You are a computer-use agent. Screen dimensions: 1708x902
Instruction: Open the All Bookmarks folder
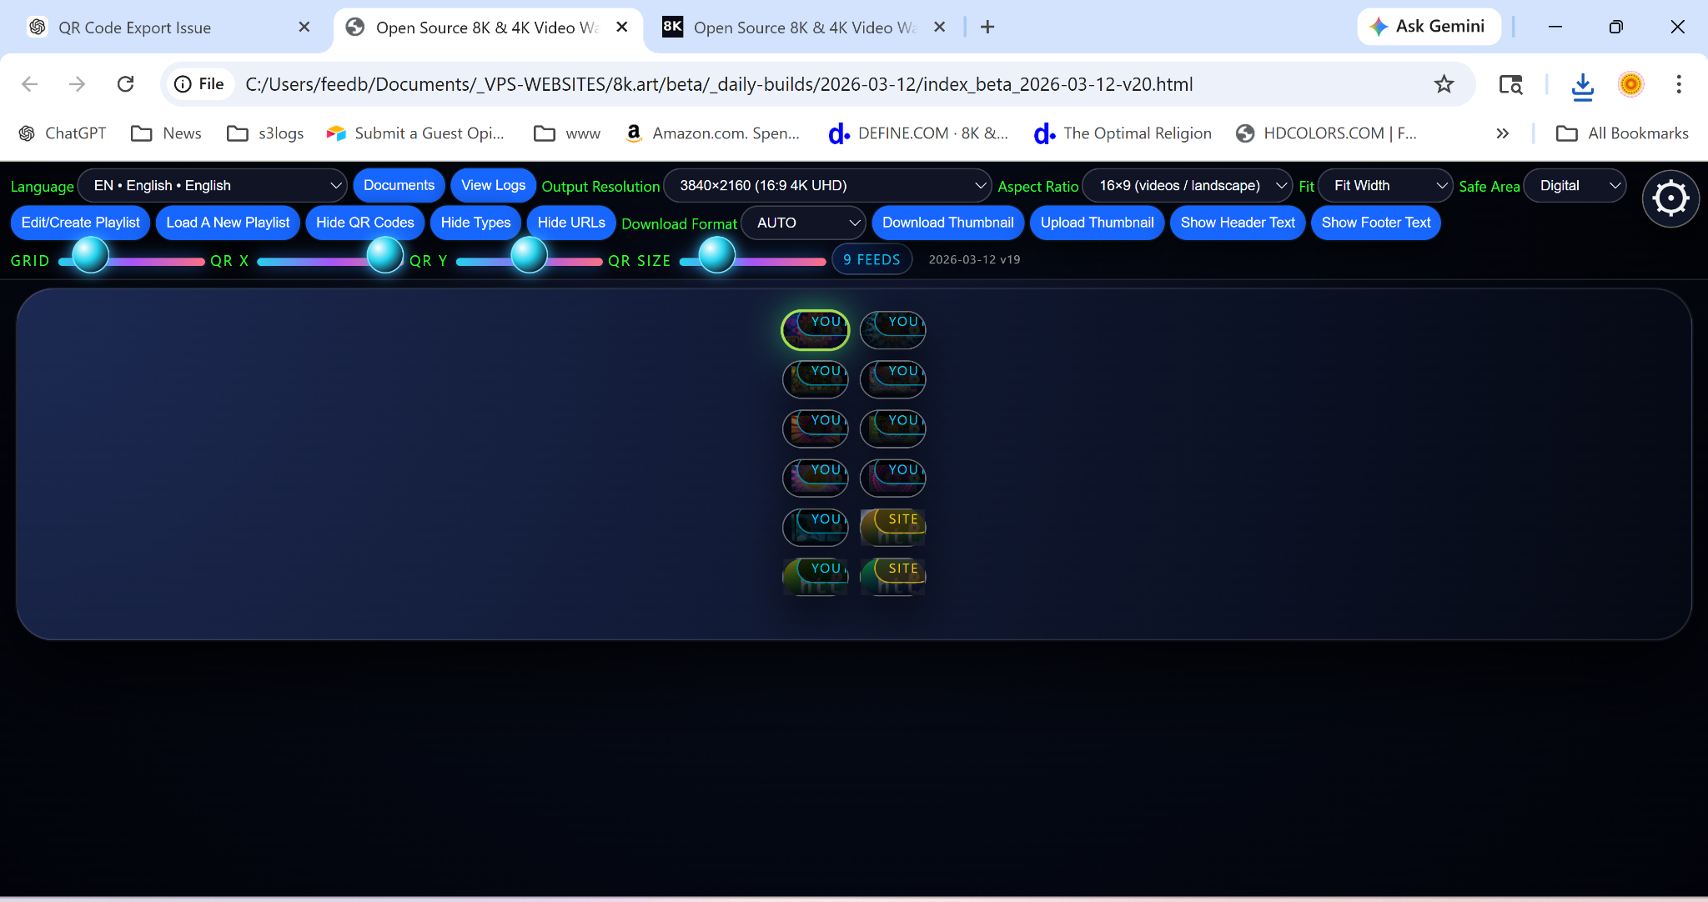click(x=1622, y=133)
